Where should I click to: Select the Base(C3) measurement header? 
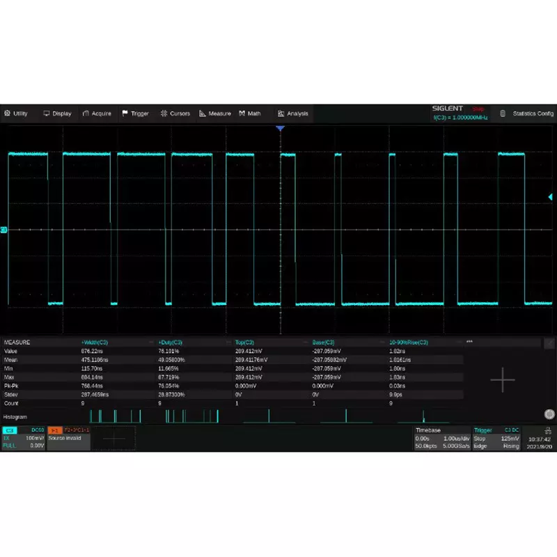pyautogui.click(x=323, y=343)
